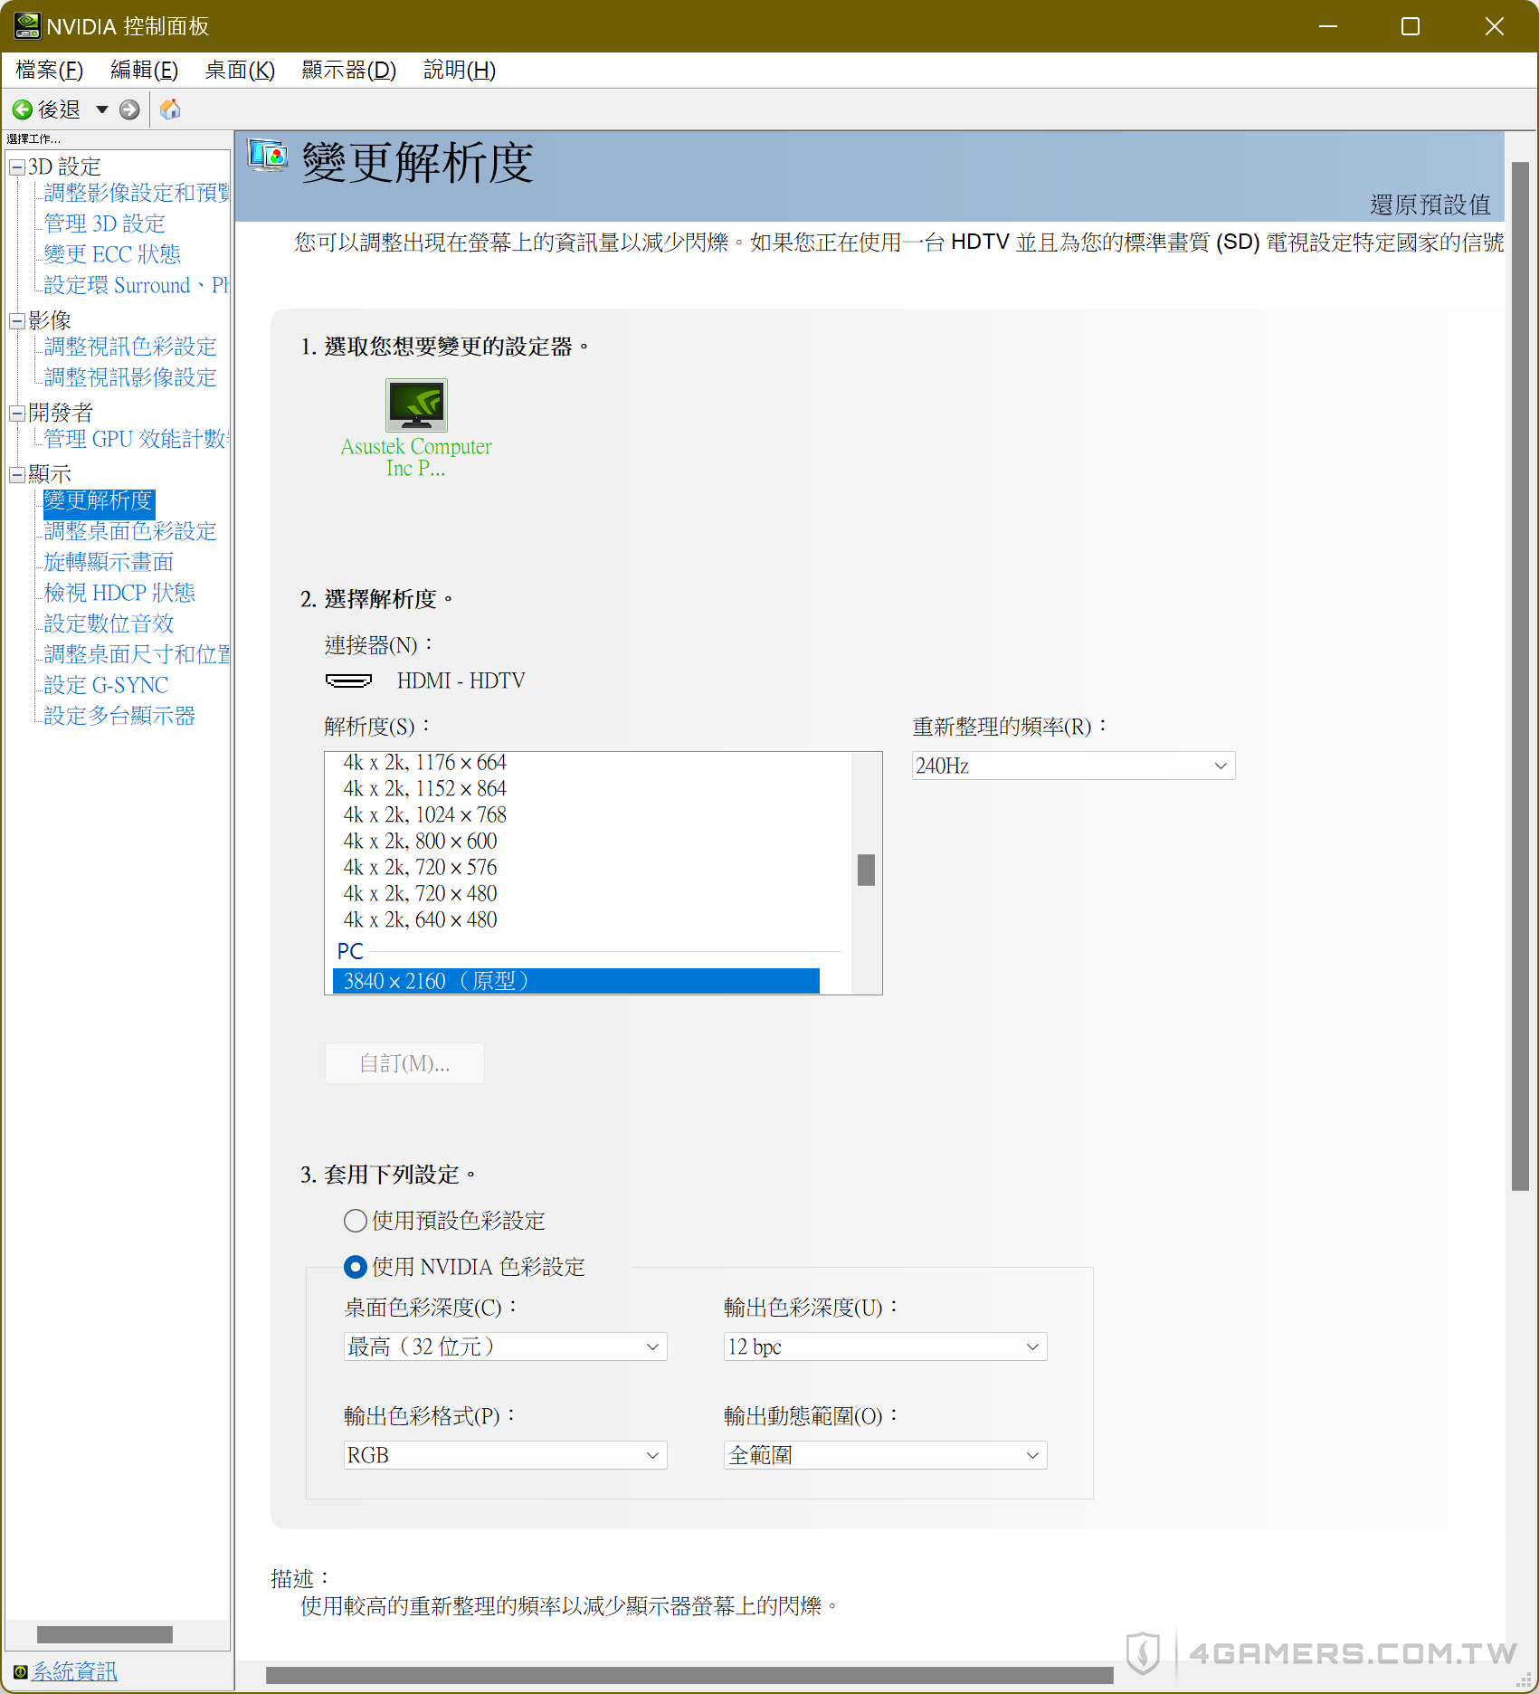The width and height of the screenshot is (1539, 1694).
Task: Open the 說明(H) menu
Action: (x=460, y=70)
